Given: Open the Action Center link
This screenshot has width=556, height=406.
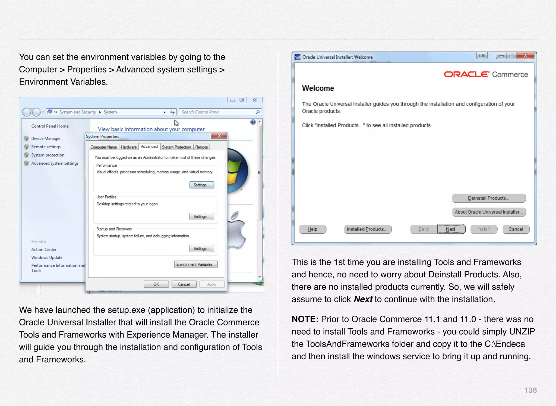Looking at the screenshot, I should tap(44, 249).
